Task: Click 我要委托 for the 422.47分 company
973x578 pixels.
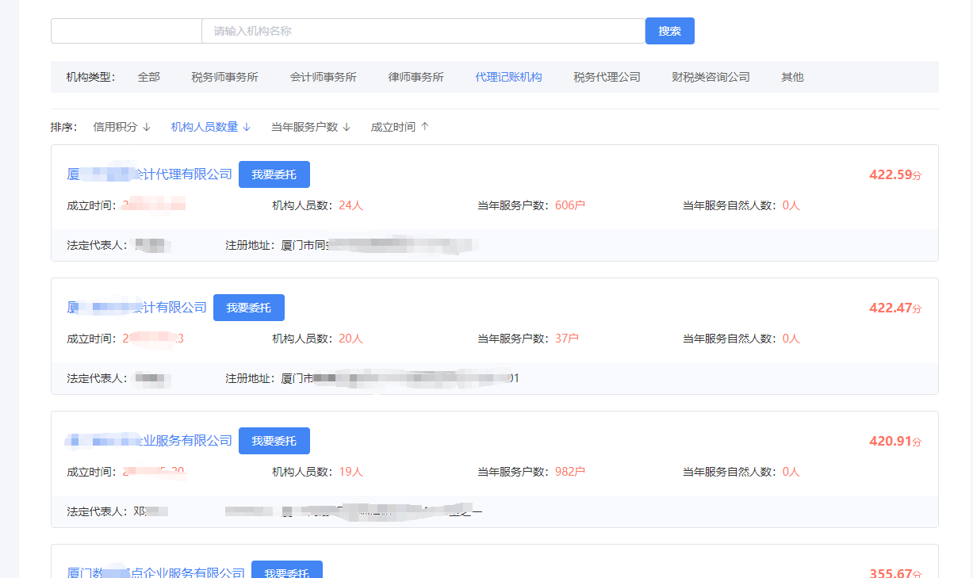Action: pyautogui.click(x=248, y=308)
